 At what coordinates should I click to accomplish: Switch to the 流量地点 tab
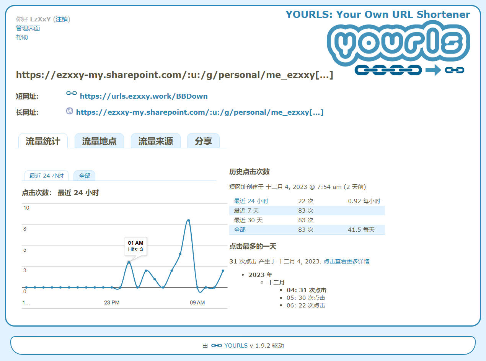pyautogui.click(x=99, y=141)
